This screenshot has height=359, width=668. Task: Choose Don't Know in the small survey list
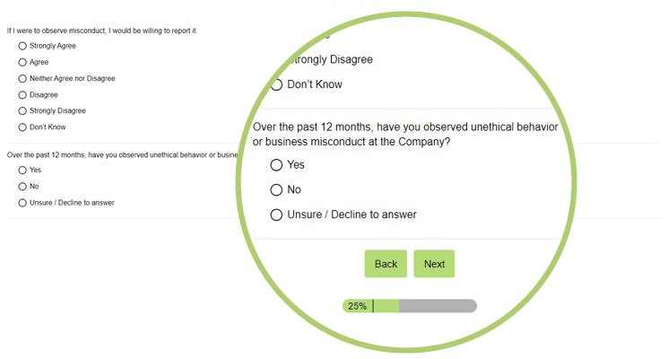[22, 127]
